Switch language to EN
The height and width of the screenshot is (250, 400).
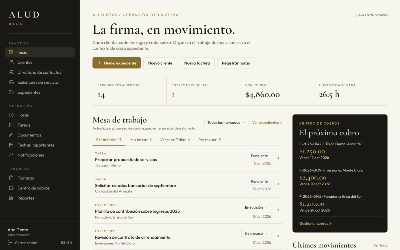click(70, 242)
